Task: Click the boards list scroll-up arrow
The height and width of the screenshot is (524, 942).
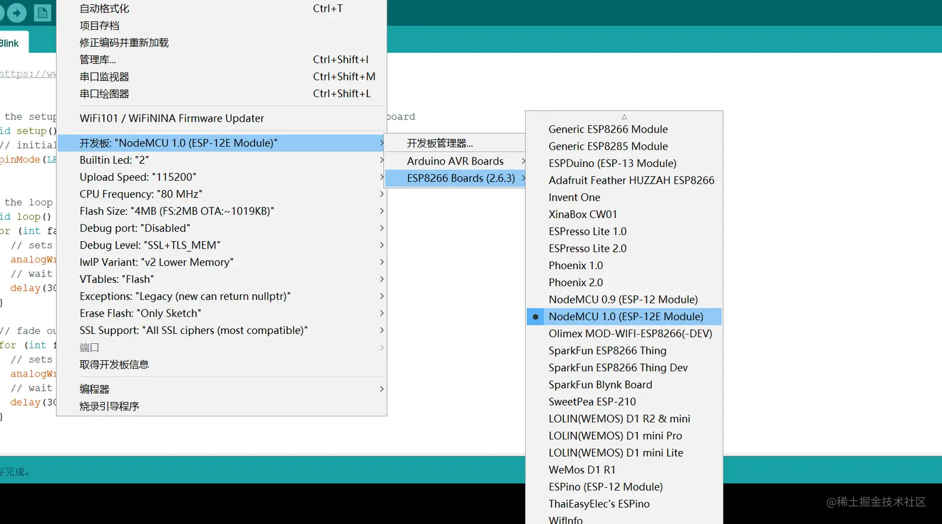Action: click(624, 117)
